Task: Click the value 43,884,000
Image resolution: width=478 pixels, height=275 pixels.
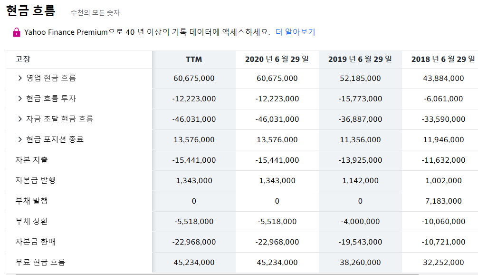Action: [443, 79]
